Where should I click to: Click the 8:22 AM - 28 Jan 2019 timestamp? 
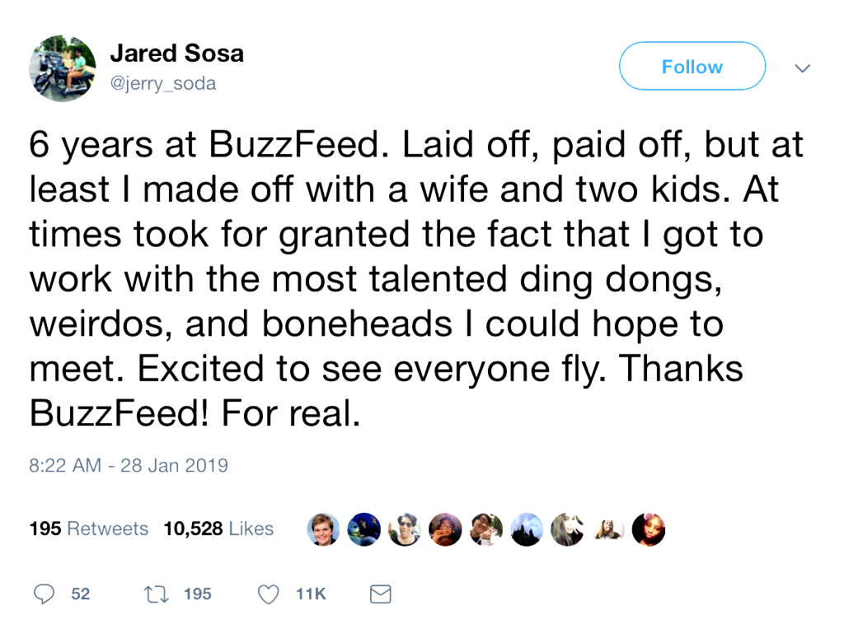point(129,465)
